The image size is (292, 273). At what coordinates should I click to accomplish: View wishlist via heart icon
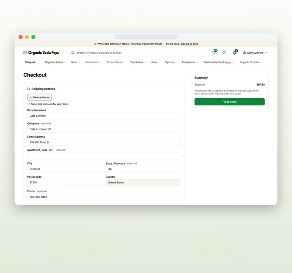(224, 53)
